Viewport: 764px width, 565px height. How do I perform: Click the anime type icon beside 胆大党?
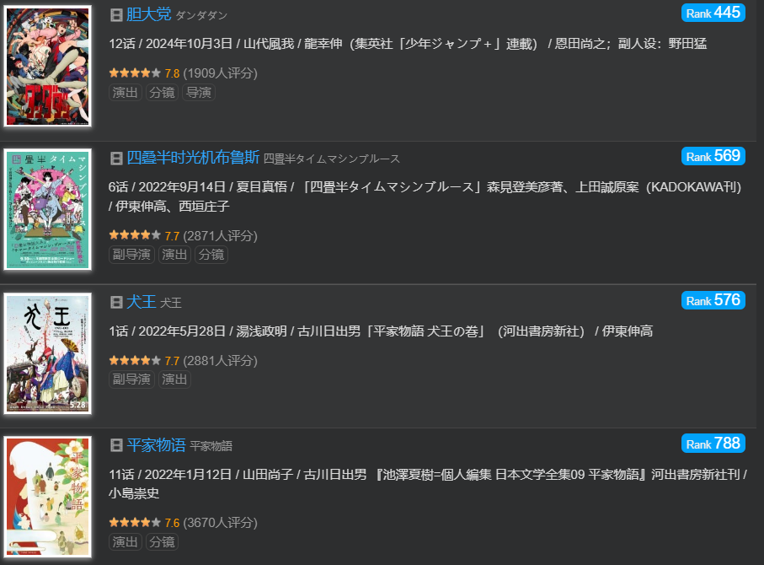(x=116, y=14)
